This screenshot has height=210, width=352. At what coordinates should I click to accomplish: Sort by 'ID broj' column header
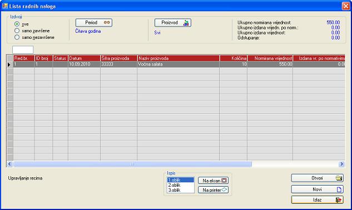pyautogui.click(x=43, y=58)
